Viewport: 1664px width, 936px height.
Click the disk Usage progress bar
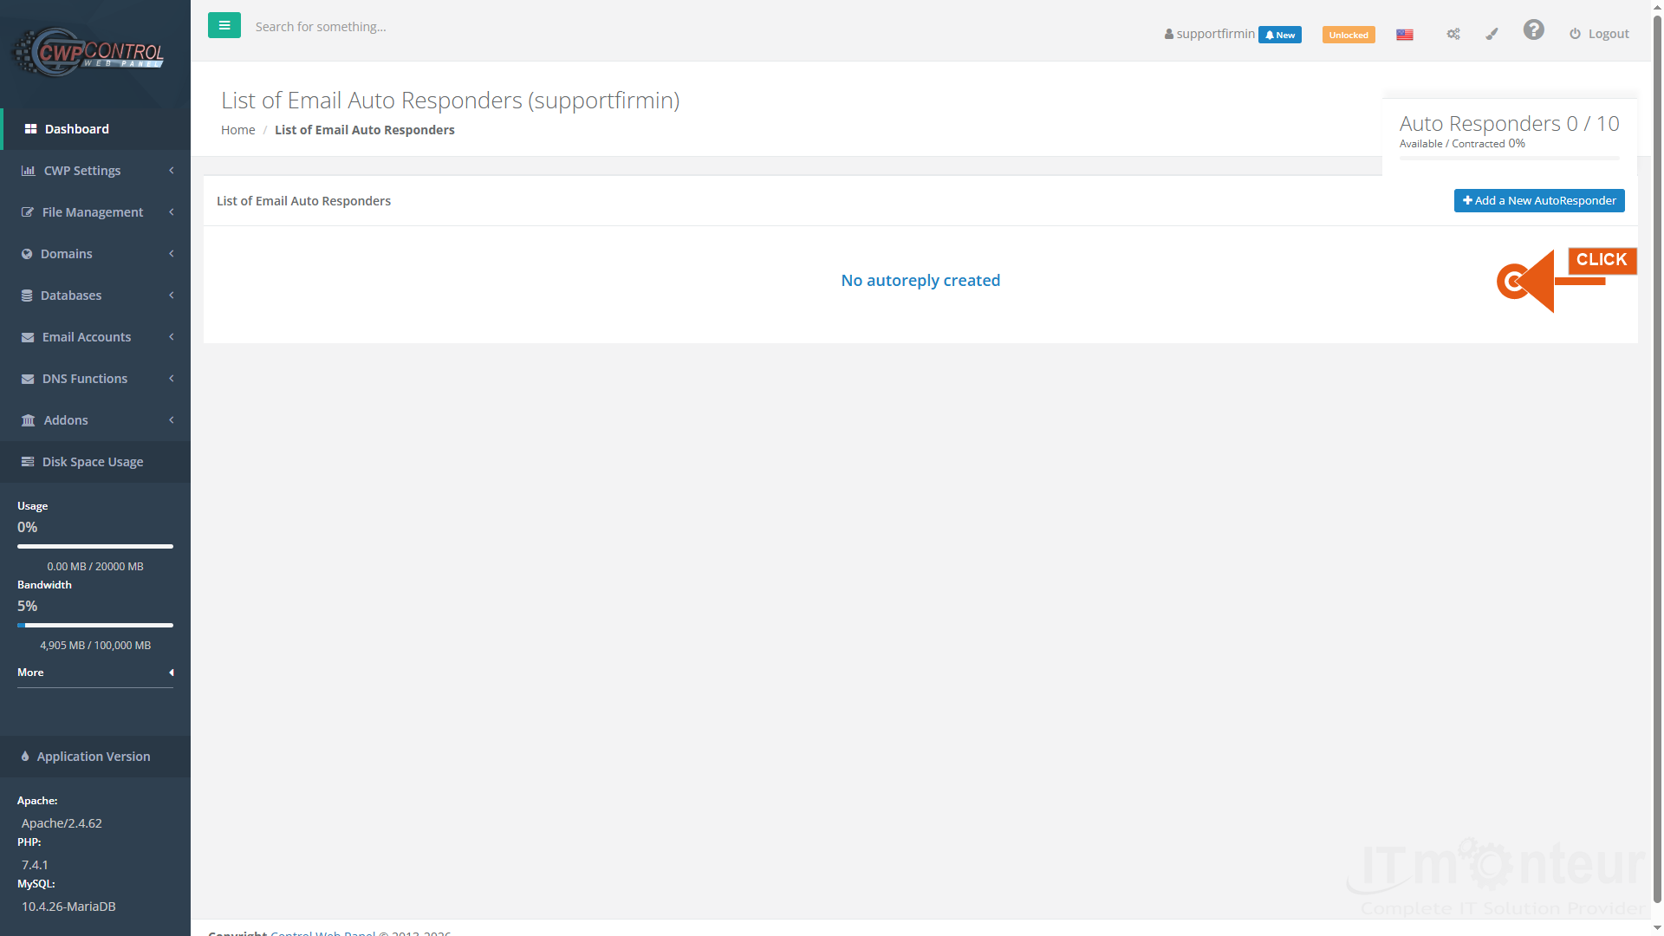95,546
